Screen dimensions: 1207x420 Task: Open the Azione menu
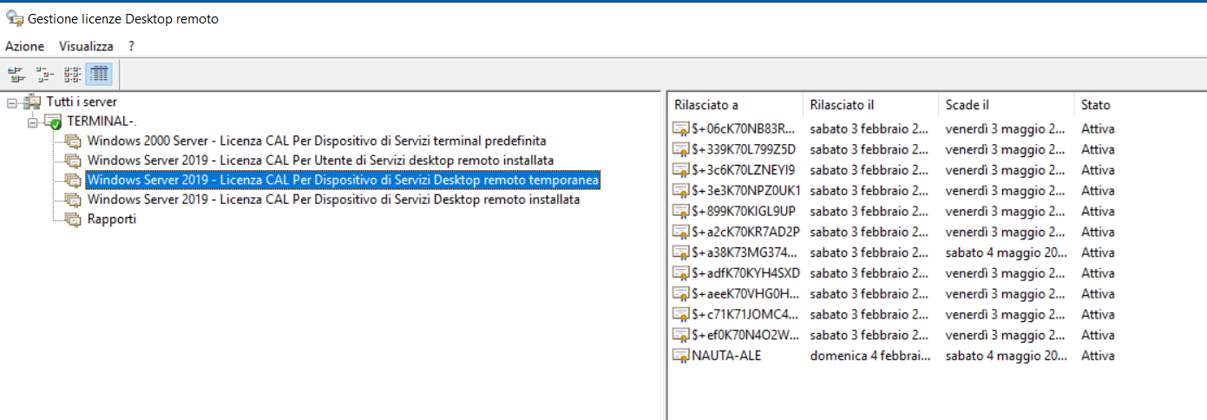coord(24,46)
